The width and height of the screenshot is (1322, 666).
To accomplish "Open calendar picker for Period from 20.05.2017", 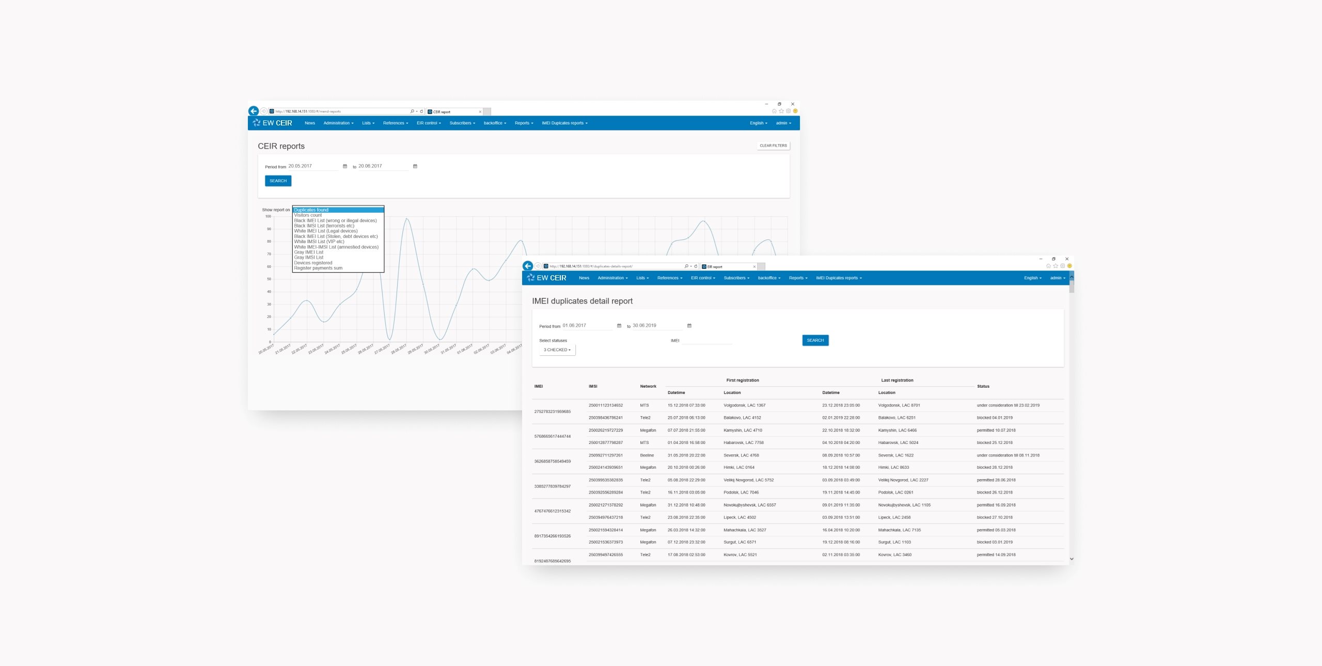I will click(345, 166).
